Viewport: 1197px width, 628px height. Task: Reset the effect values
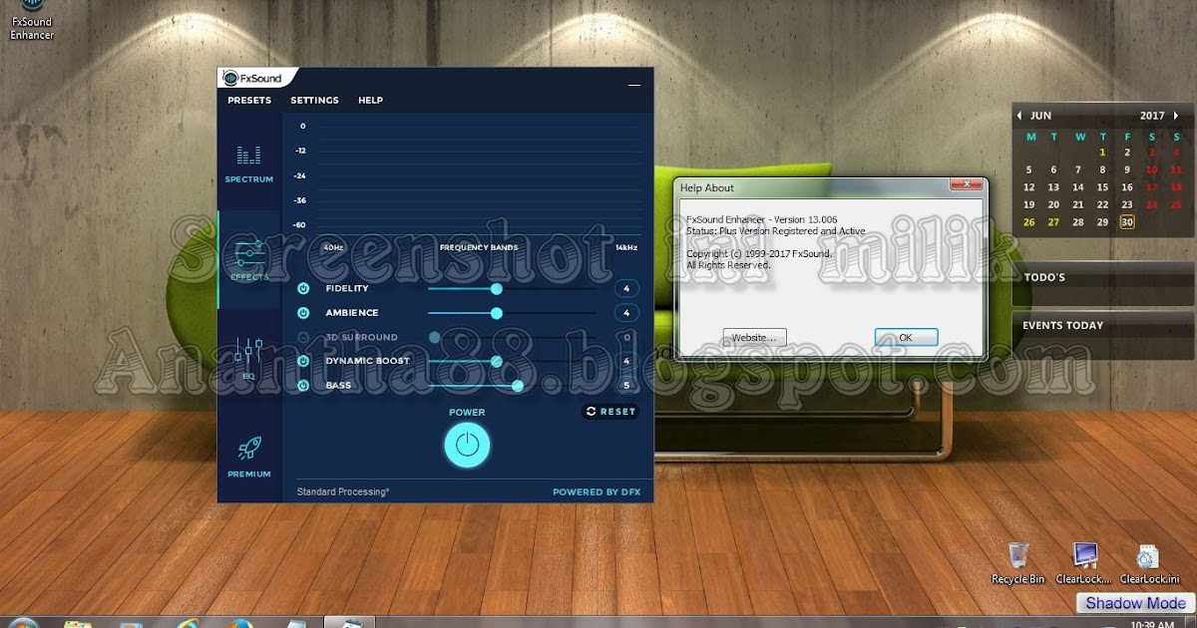(610, 412)
